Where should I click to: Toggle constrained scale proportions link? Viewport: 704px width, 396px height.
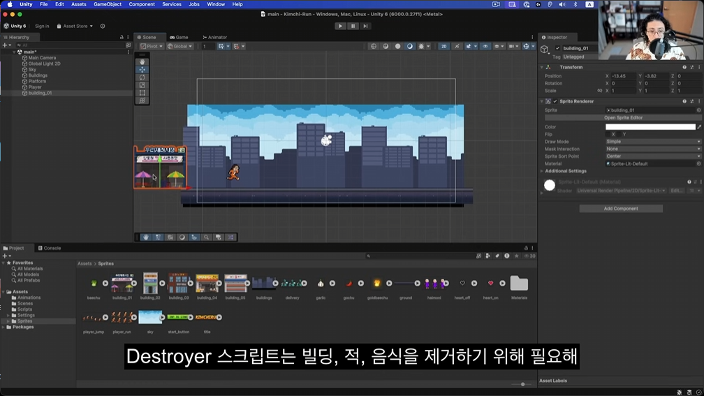599,91
